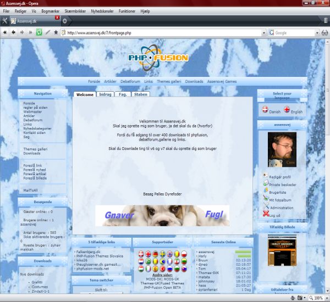Open the camera image mode dropdown arrow
Screen dimensions: 330x302
click(x=304, y=298)
